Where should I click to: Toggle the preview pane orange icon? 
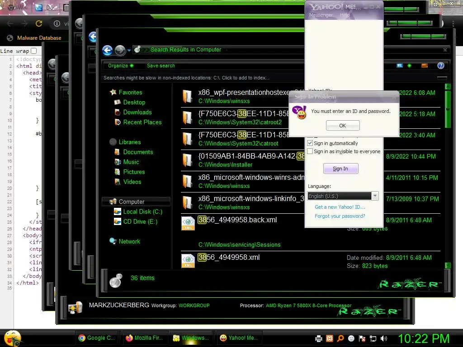[424, 66]
